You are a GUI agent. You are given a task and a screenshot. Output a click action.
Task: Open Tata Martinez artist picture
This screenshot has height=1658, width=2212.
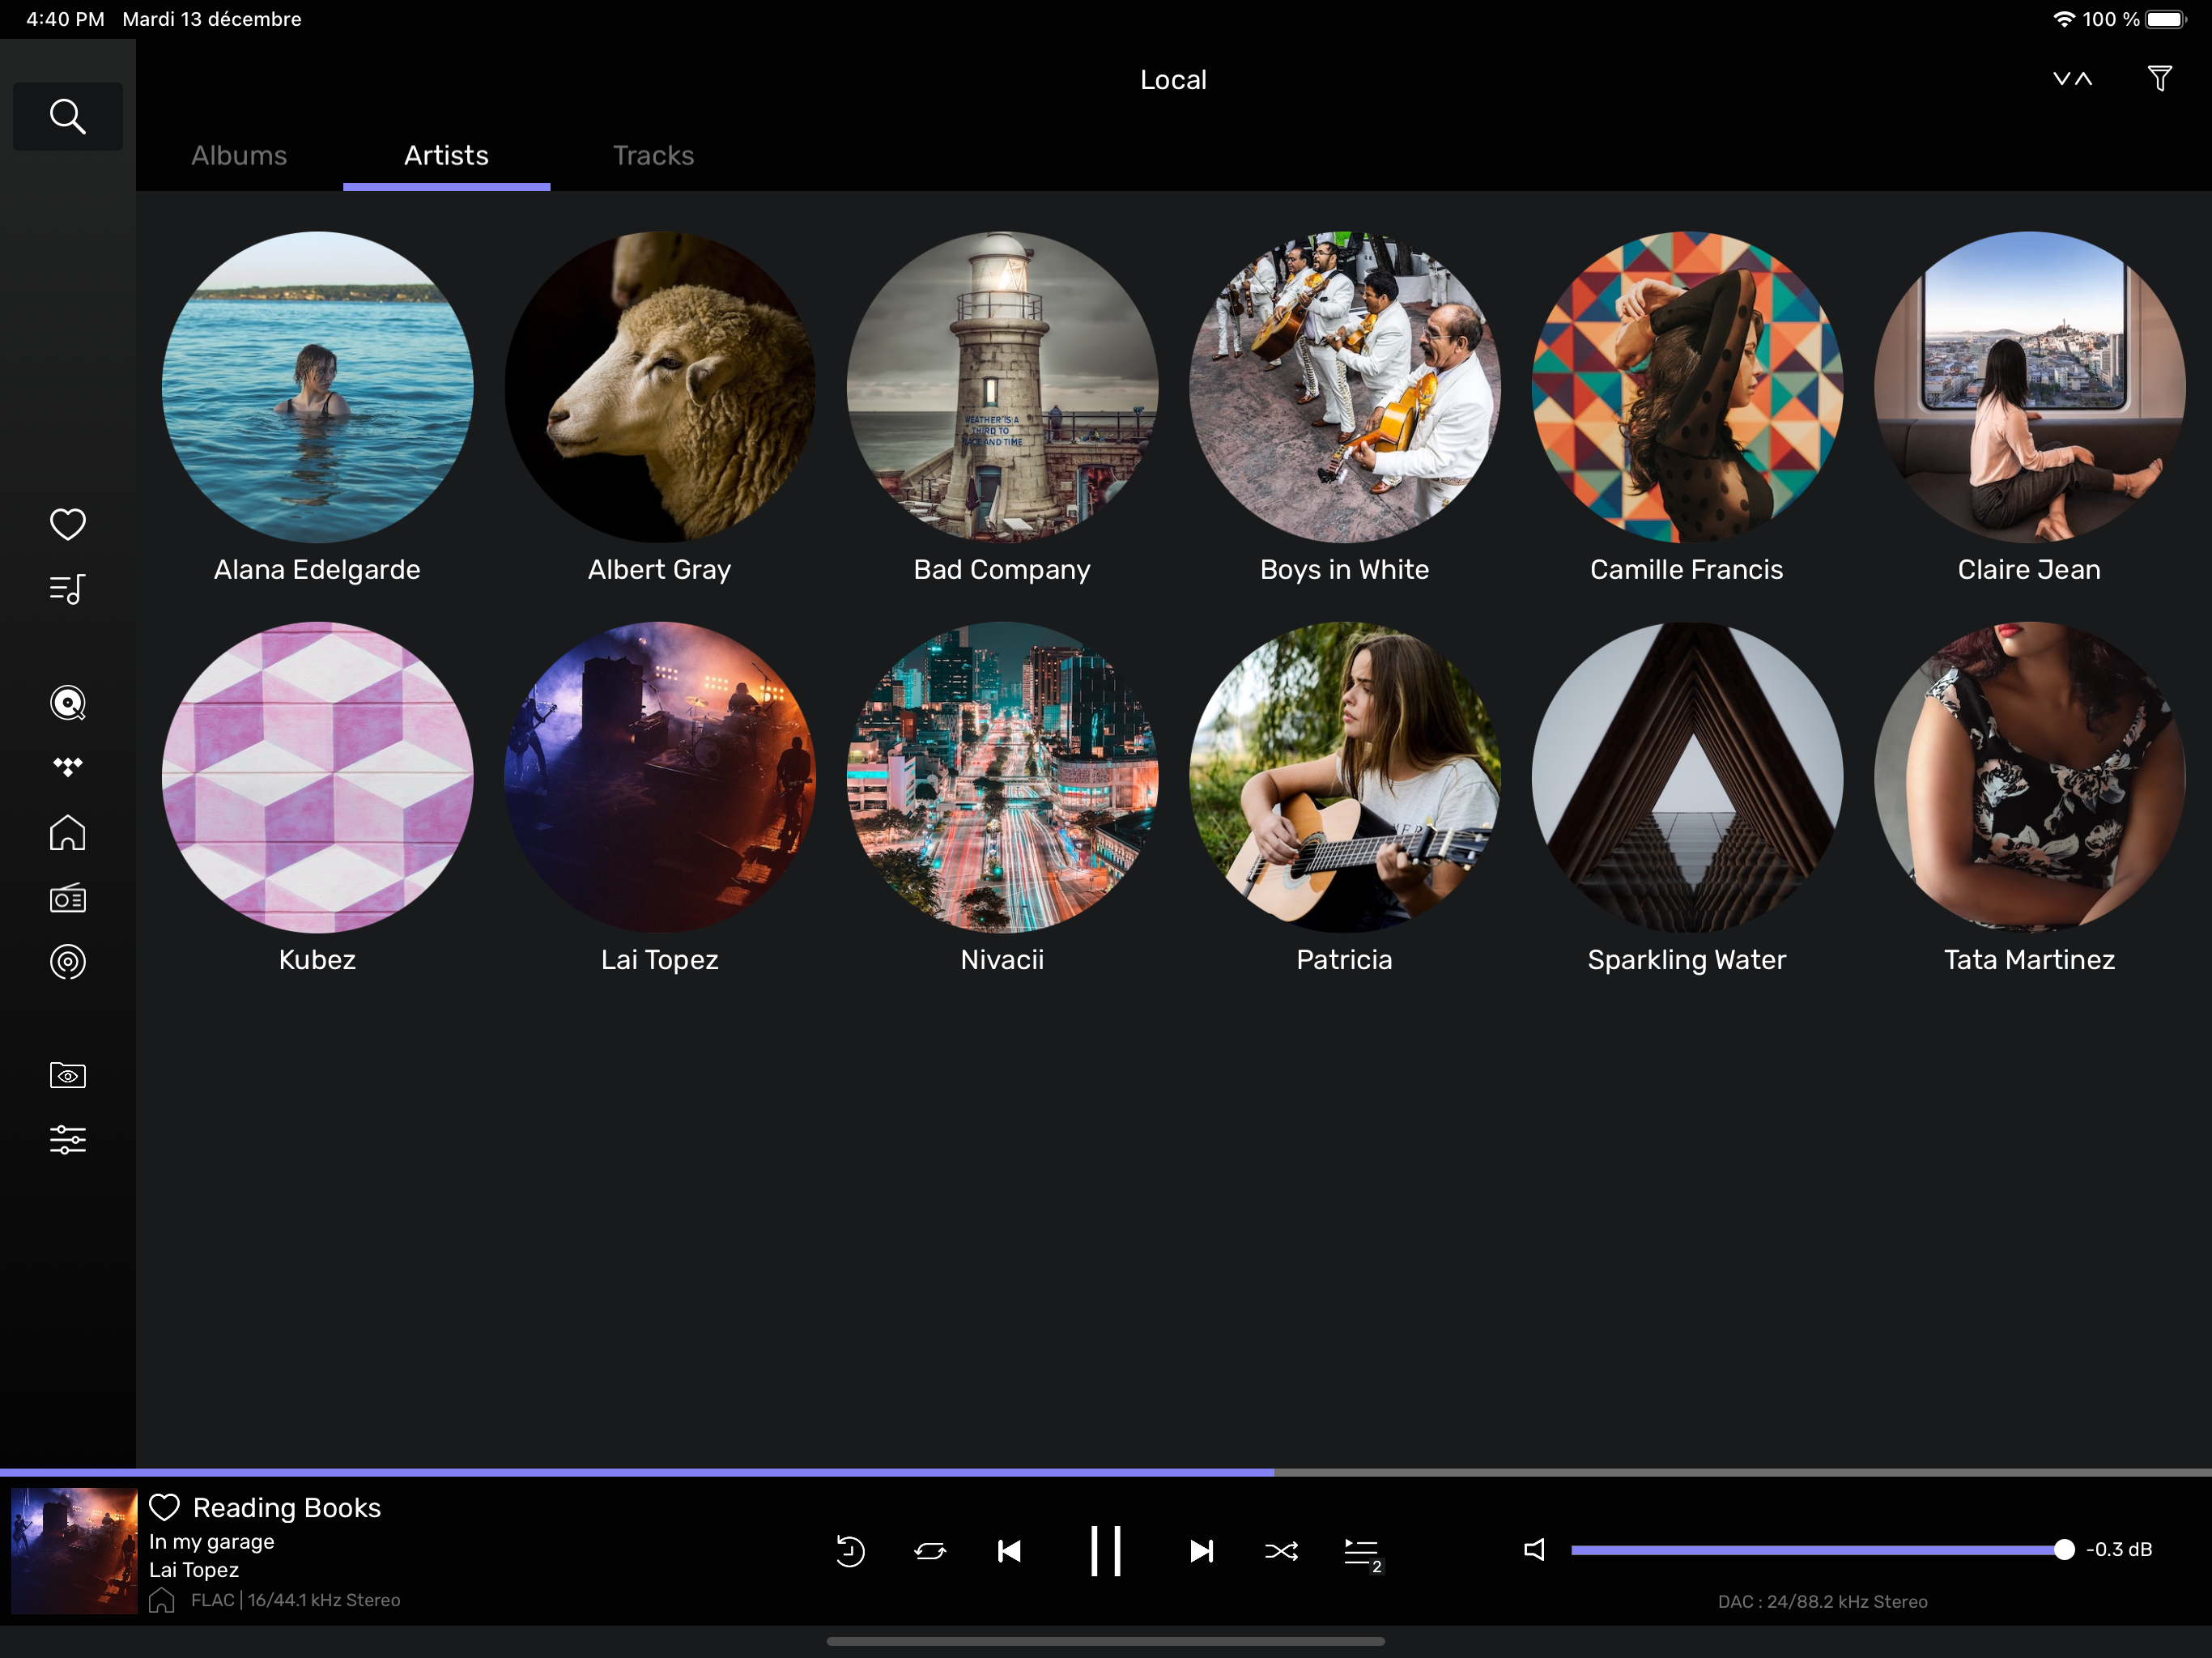(2029, 777)
